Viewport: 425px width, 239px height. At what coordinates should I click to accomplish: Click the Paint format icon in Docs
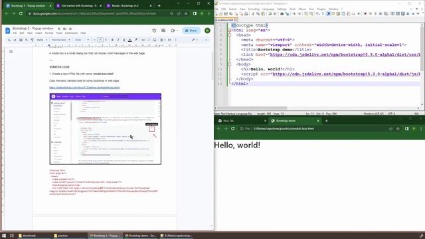[x=33, y=40]
